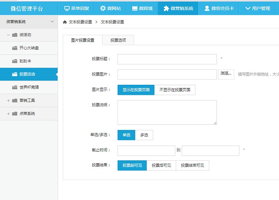Click the 微信管理平台 logo title

pyautogui.click(x=27, y=8)
